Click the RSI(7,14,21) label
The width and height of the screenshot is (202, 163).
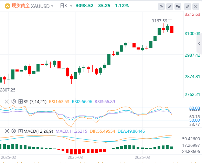[35, 102]
